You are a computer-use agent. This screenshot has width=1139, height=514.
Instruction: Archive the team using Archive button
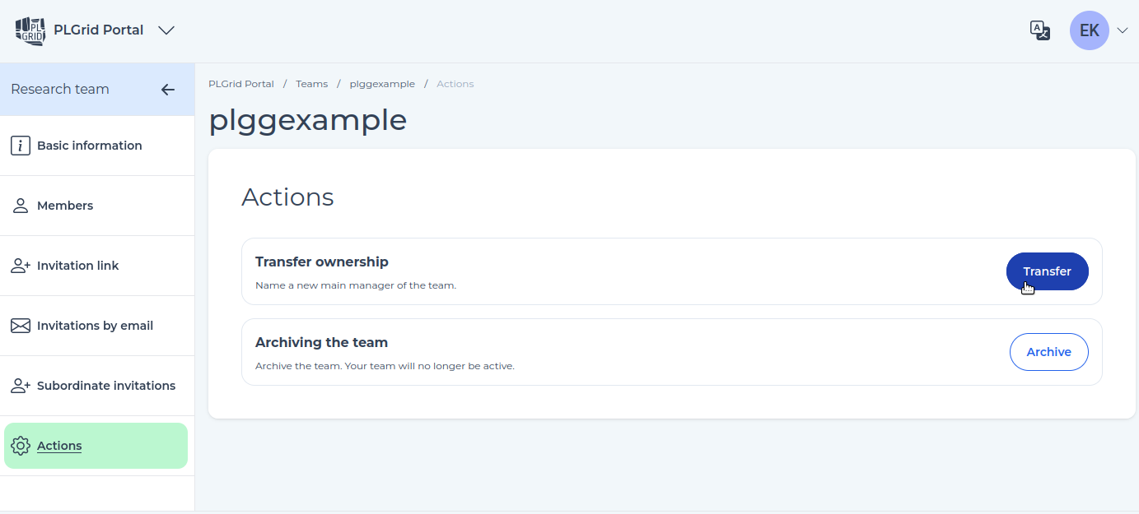[x=1048, y=352]
